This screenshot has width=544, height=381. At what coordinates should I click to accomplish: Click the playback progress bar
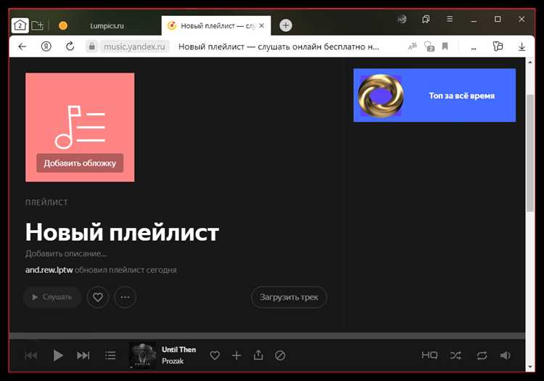(267, 336)
